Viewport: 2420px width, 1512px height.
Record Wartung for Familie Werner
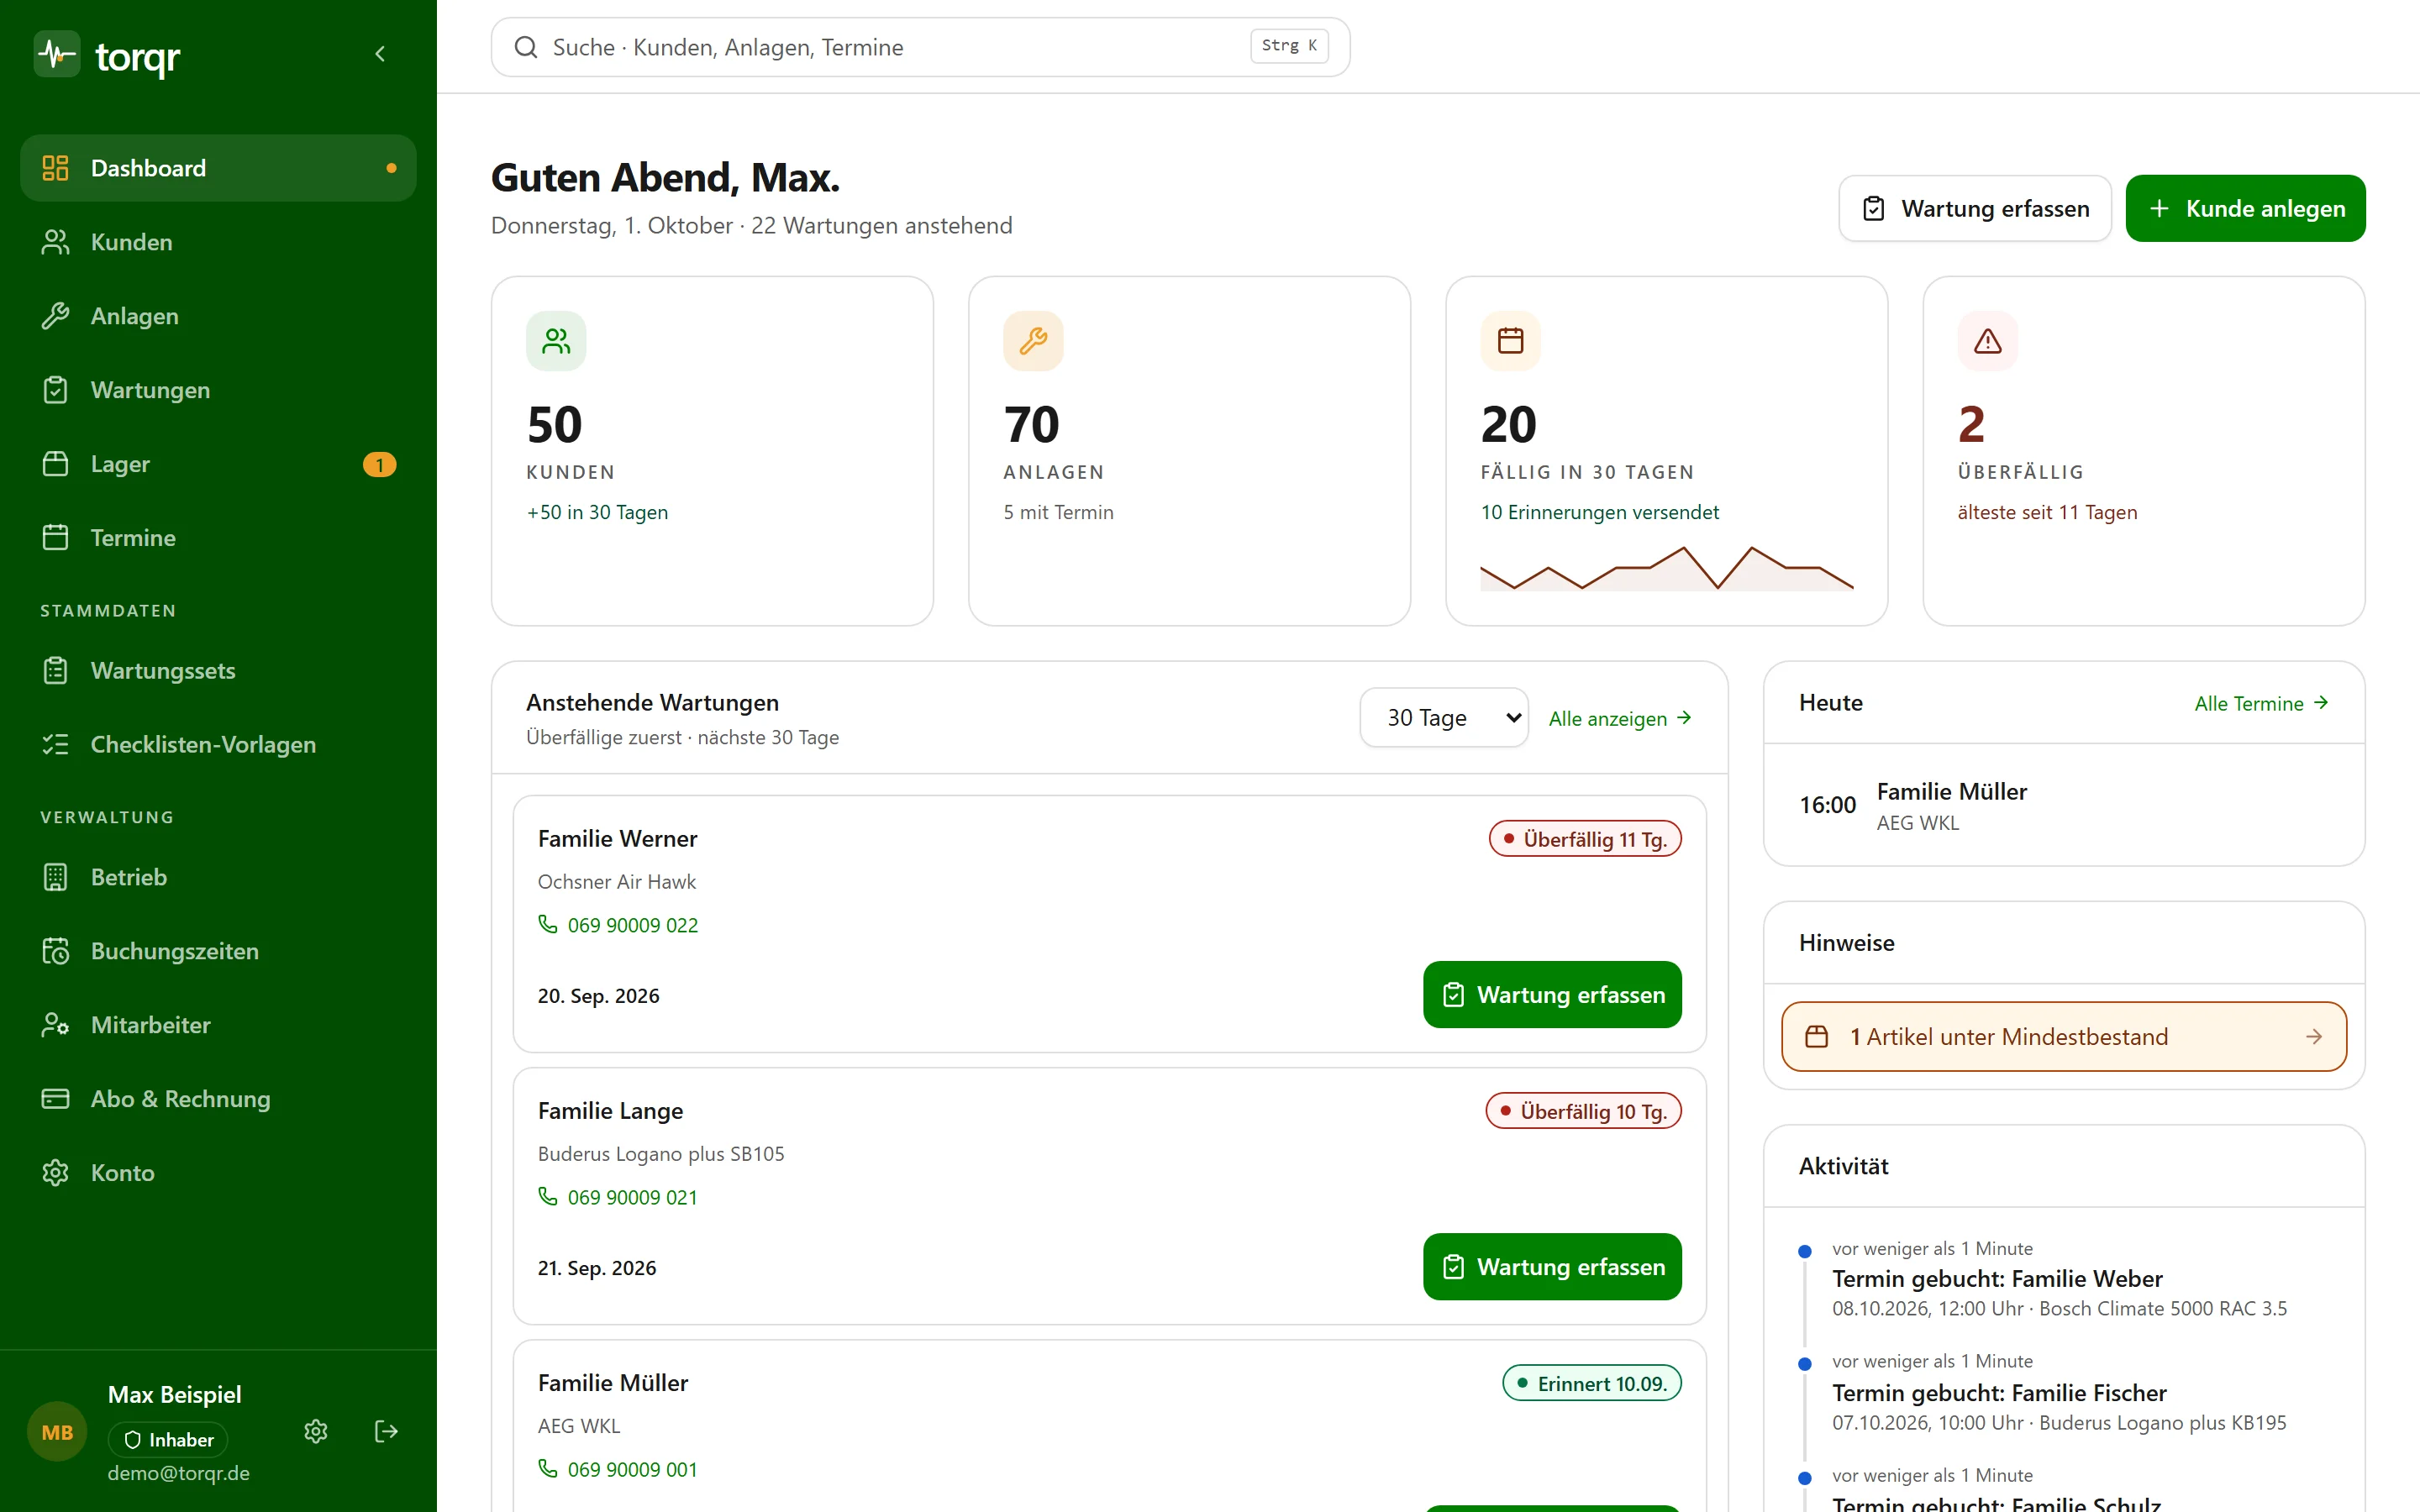[1552, 994]
